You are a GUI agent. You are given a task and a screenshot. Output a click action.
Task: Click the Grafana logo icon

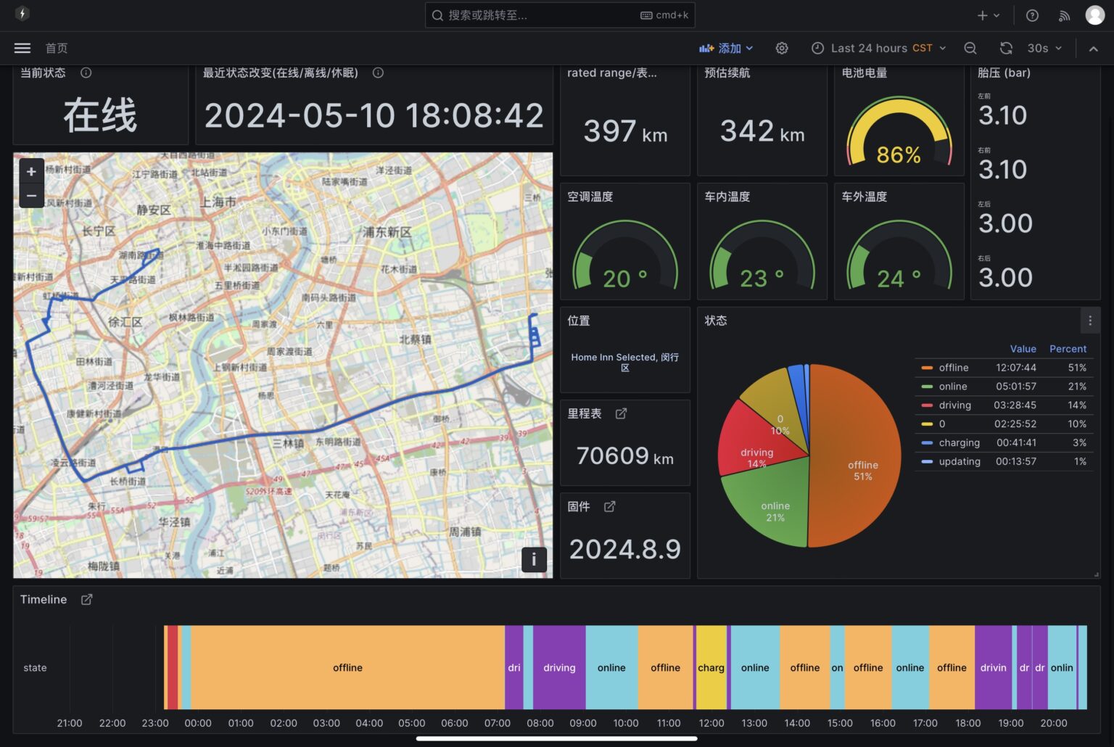22,14
